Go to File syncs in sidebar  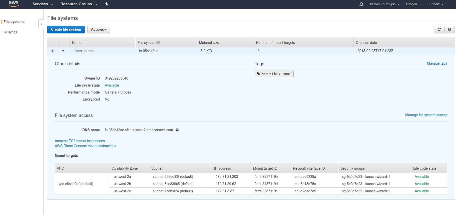[x=9, y=32]
